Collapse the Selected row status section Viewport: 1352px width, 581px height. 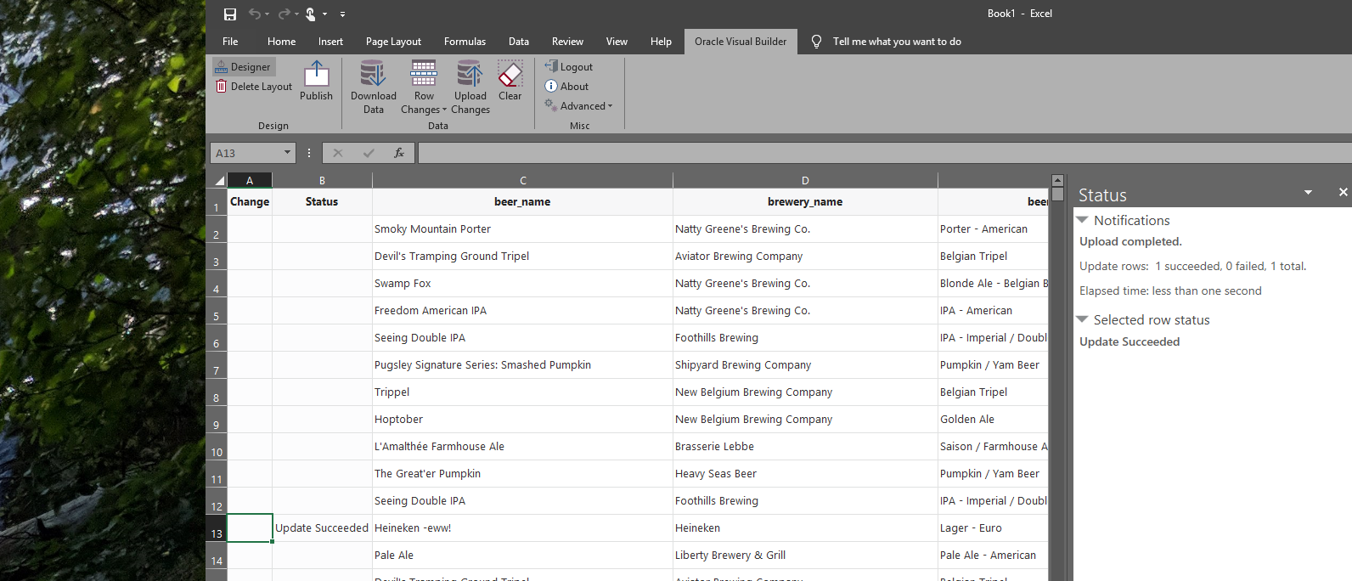pyautogui.click(x=1083, y=319)
